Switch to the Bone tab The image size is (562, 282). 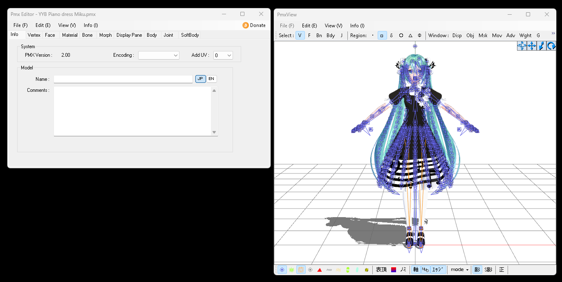[x=87, y=35]
